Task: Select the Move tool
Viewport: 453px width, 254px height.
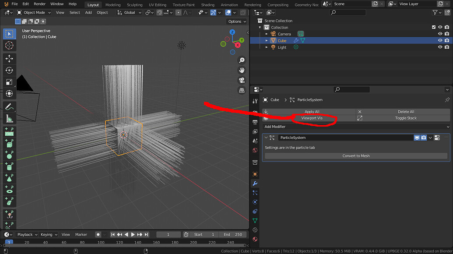Action: (9, 59)
